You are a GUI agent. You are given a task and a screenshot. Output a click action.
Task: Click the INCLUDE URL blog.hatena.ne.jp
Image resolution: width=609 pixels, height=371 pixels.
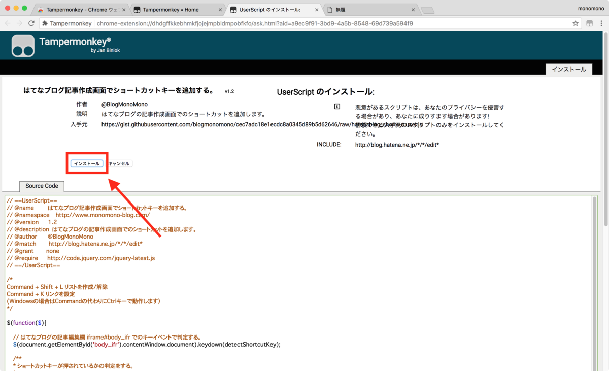point(397,145)
